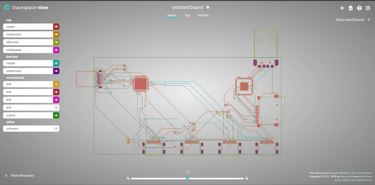Hide the top copper layer

coord(56,27)
